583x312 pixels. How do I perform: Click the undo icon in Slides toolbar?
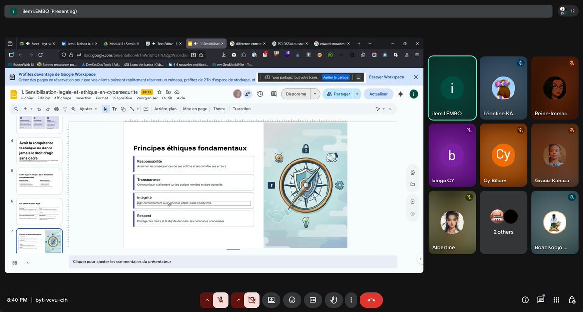pos(39,109)
